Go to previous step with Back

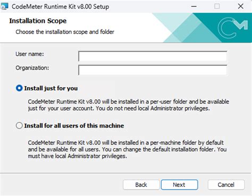click(x=141, y=185)
